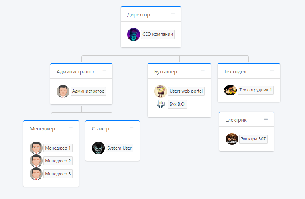Collapse the Администратор department card
The width and height of the screenshot is (305, 199).
[104, 71]
